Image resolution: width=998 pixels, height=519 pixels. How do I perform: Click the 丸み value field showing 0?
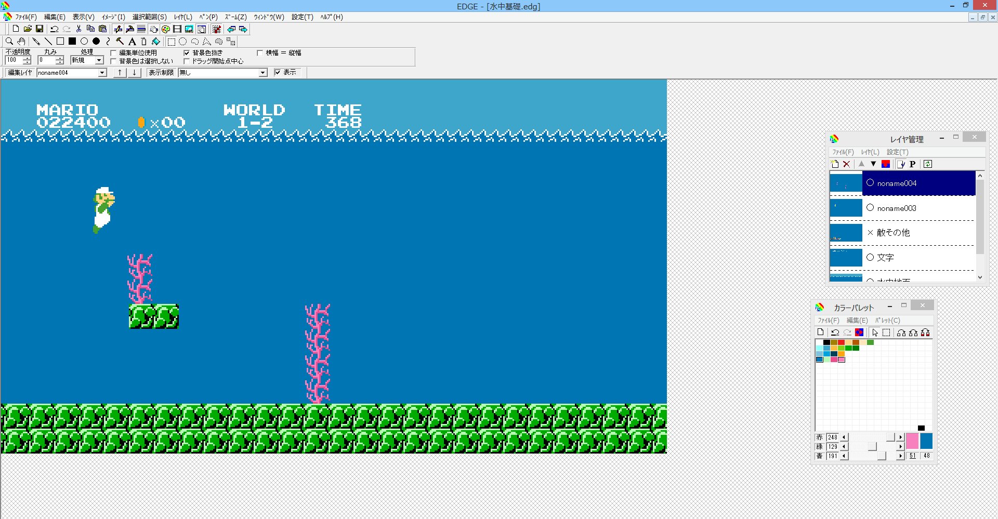(47, 61)
